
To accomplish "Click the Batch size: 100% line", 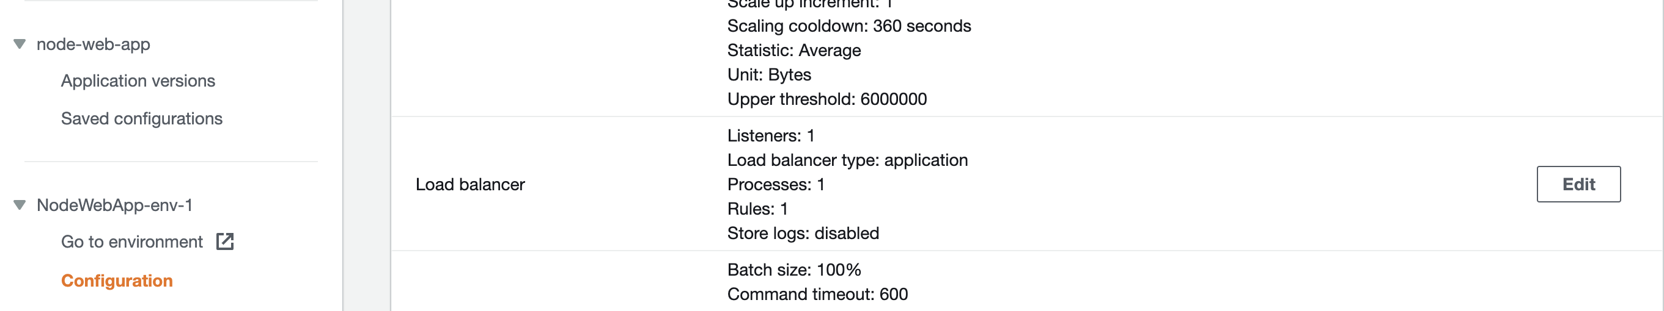I will 793,270.
